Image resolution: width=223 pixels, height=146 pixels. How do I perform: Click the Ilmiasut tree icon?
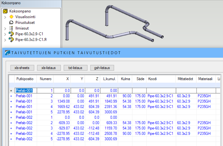pyautogui.click(x=11, y=28)
